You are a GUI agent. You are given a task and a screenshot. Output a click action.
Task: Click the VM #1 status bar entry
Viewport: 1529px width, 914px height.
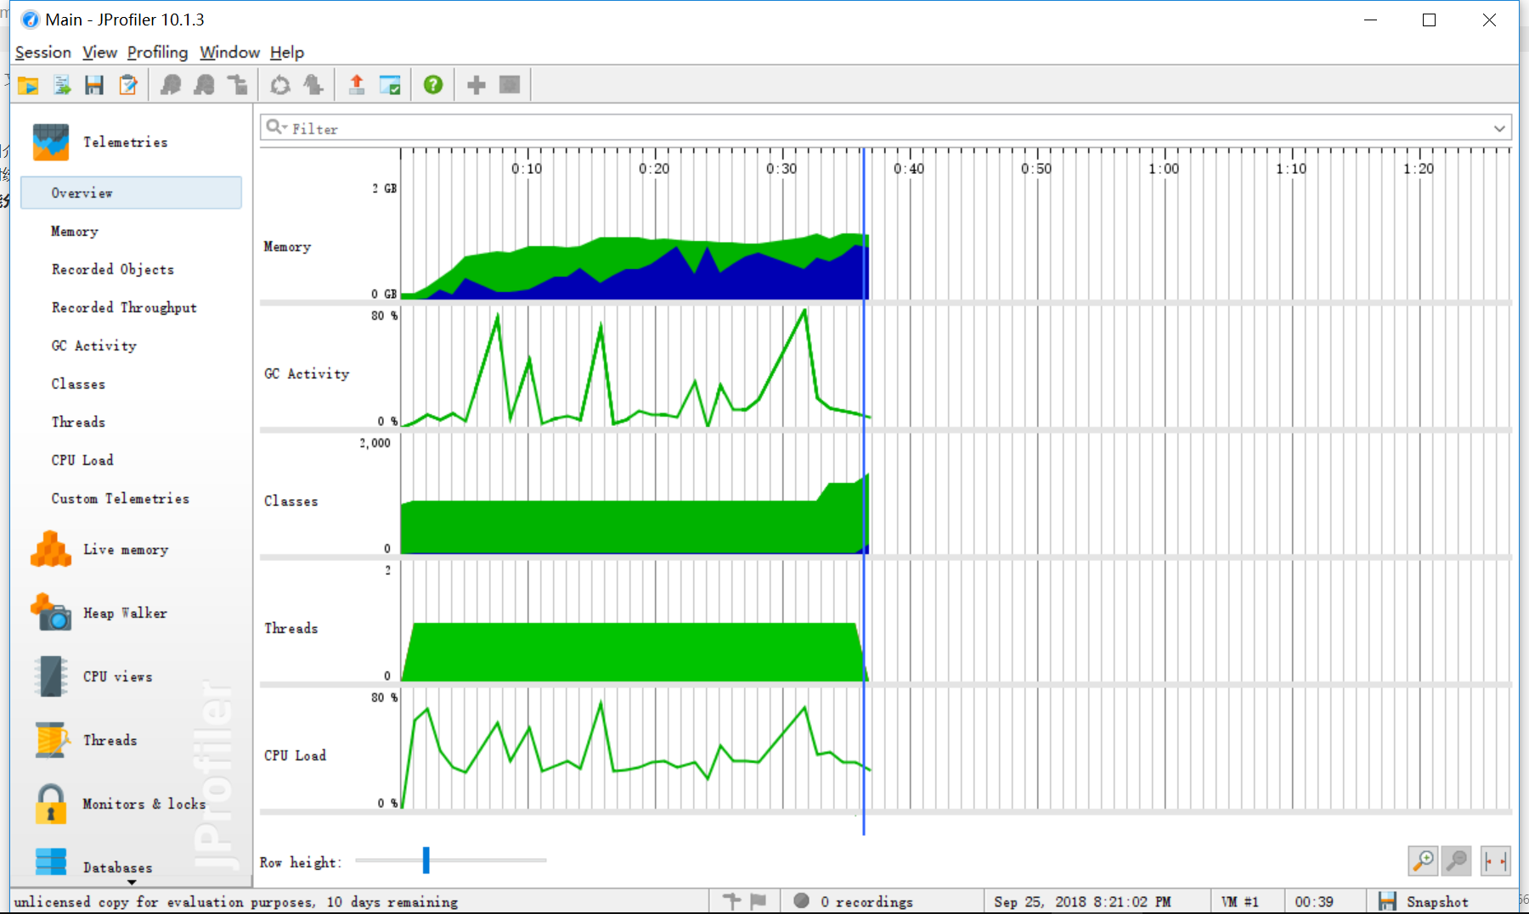click(1239, 901)
